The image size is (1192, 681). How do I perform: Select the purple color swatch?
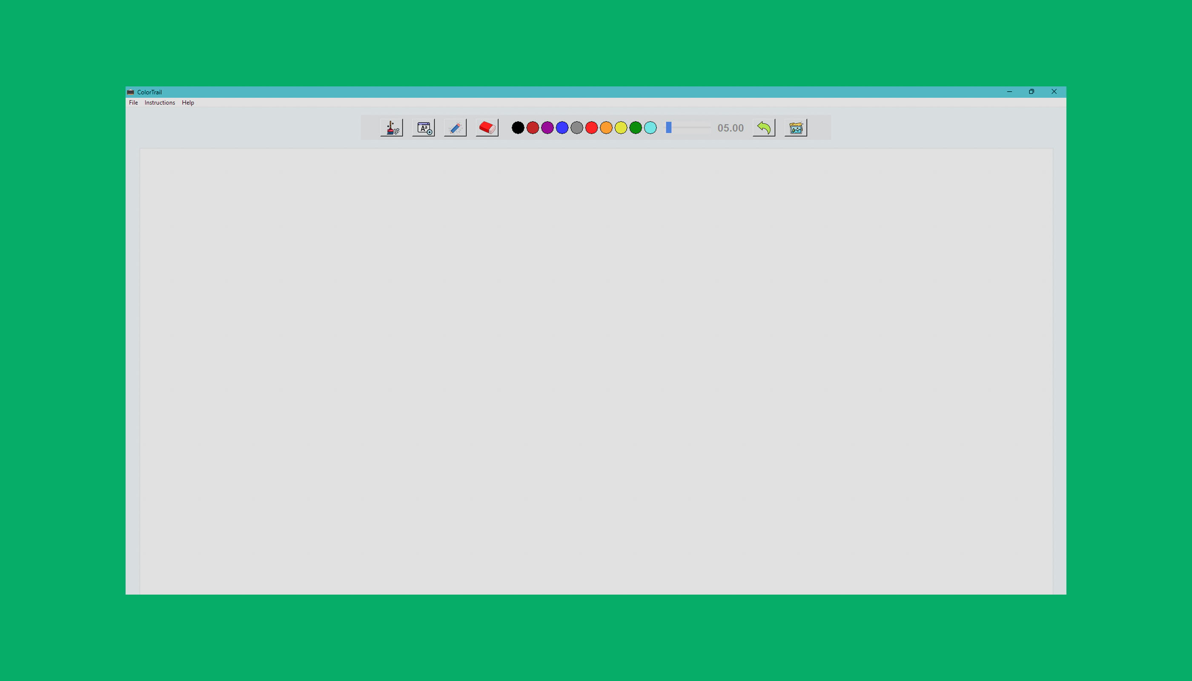(x=547, y=128)
